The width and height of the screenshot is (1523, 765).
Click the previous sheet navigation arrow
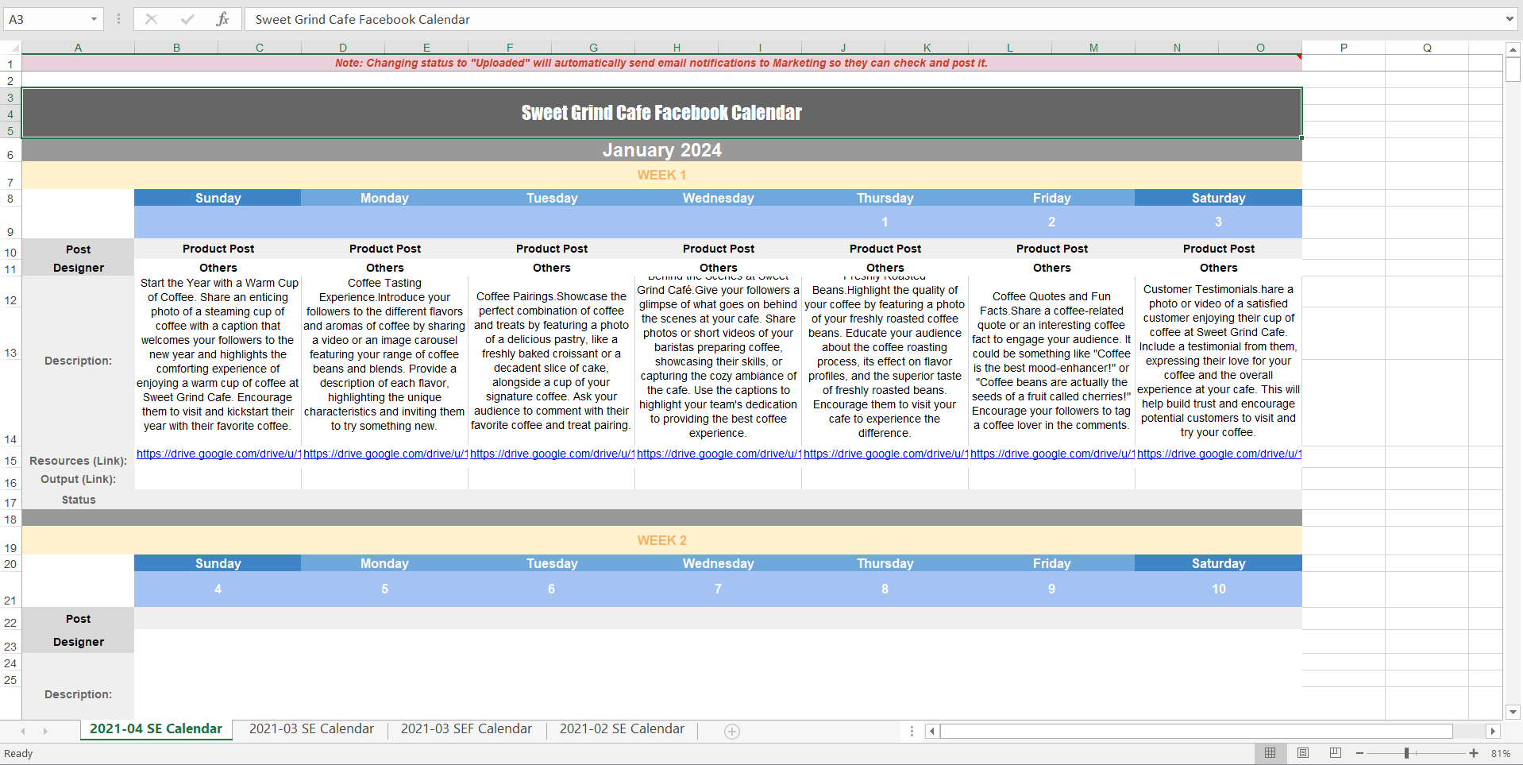pyautogui.click(x=23, y=731)
